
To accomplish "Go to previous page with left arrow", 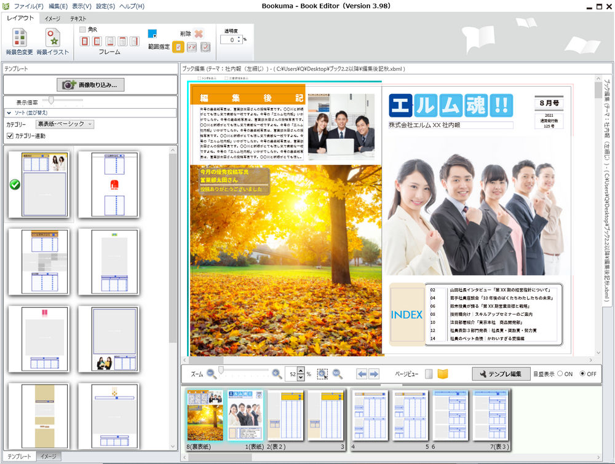I will coord(362,374).
